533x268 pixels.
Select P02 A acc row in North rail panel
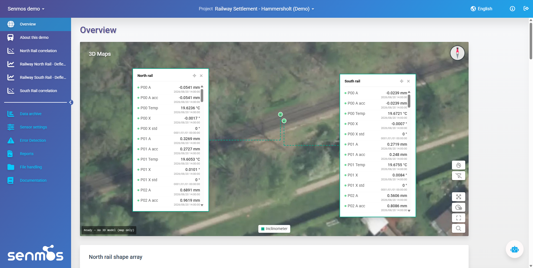point(169,202)
